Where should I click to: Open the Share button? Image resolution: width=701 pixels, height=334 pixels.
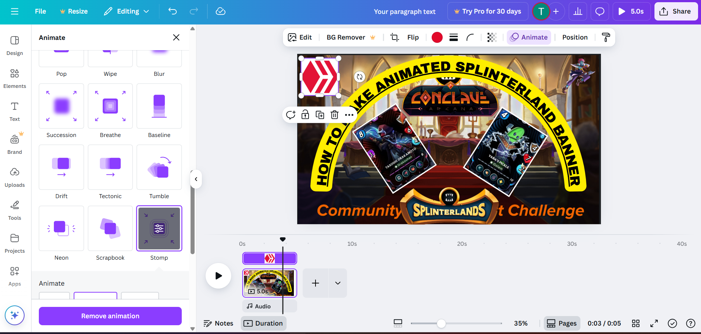[675, 11]
